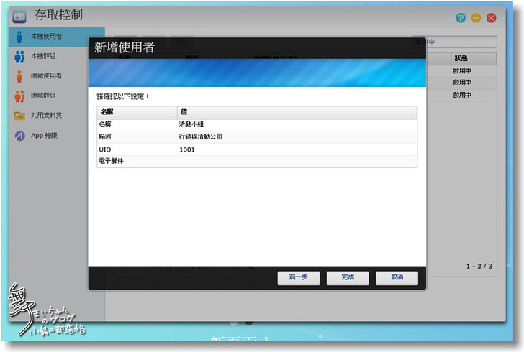Click the orange group icon for 網域群組
524x352 pixels.
coord(19,96)
